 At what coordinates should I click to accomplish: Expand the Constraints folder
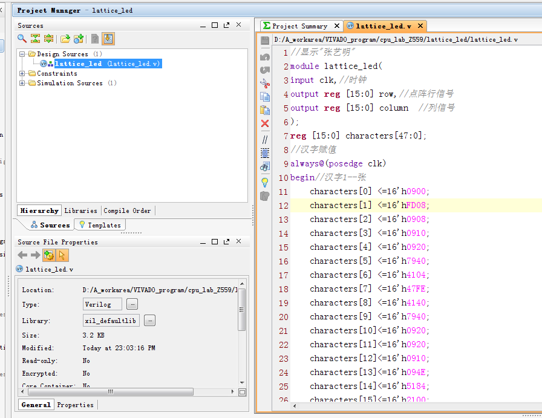(x=22, y=73)
